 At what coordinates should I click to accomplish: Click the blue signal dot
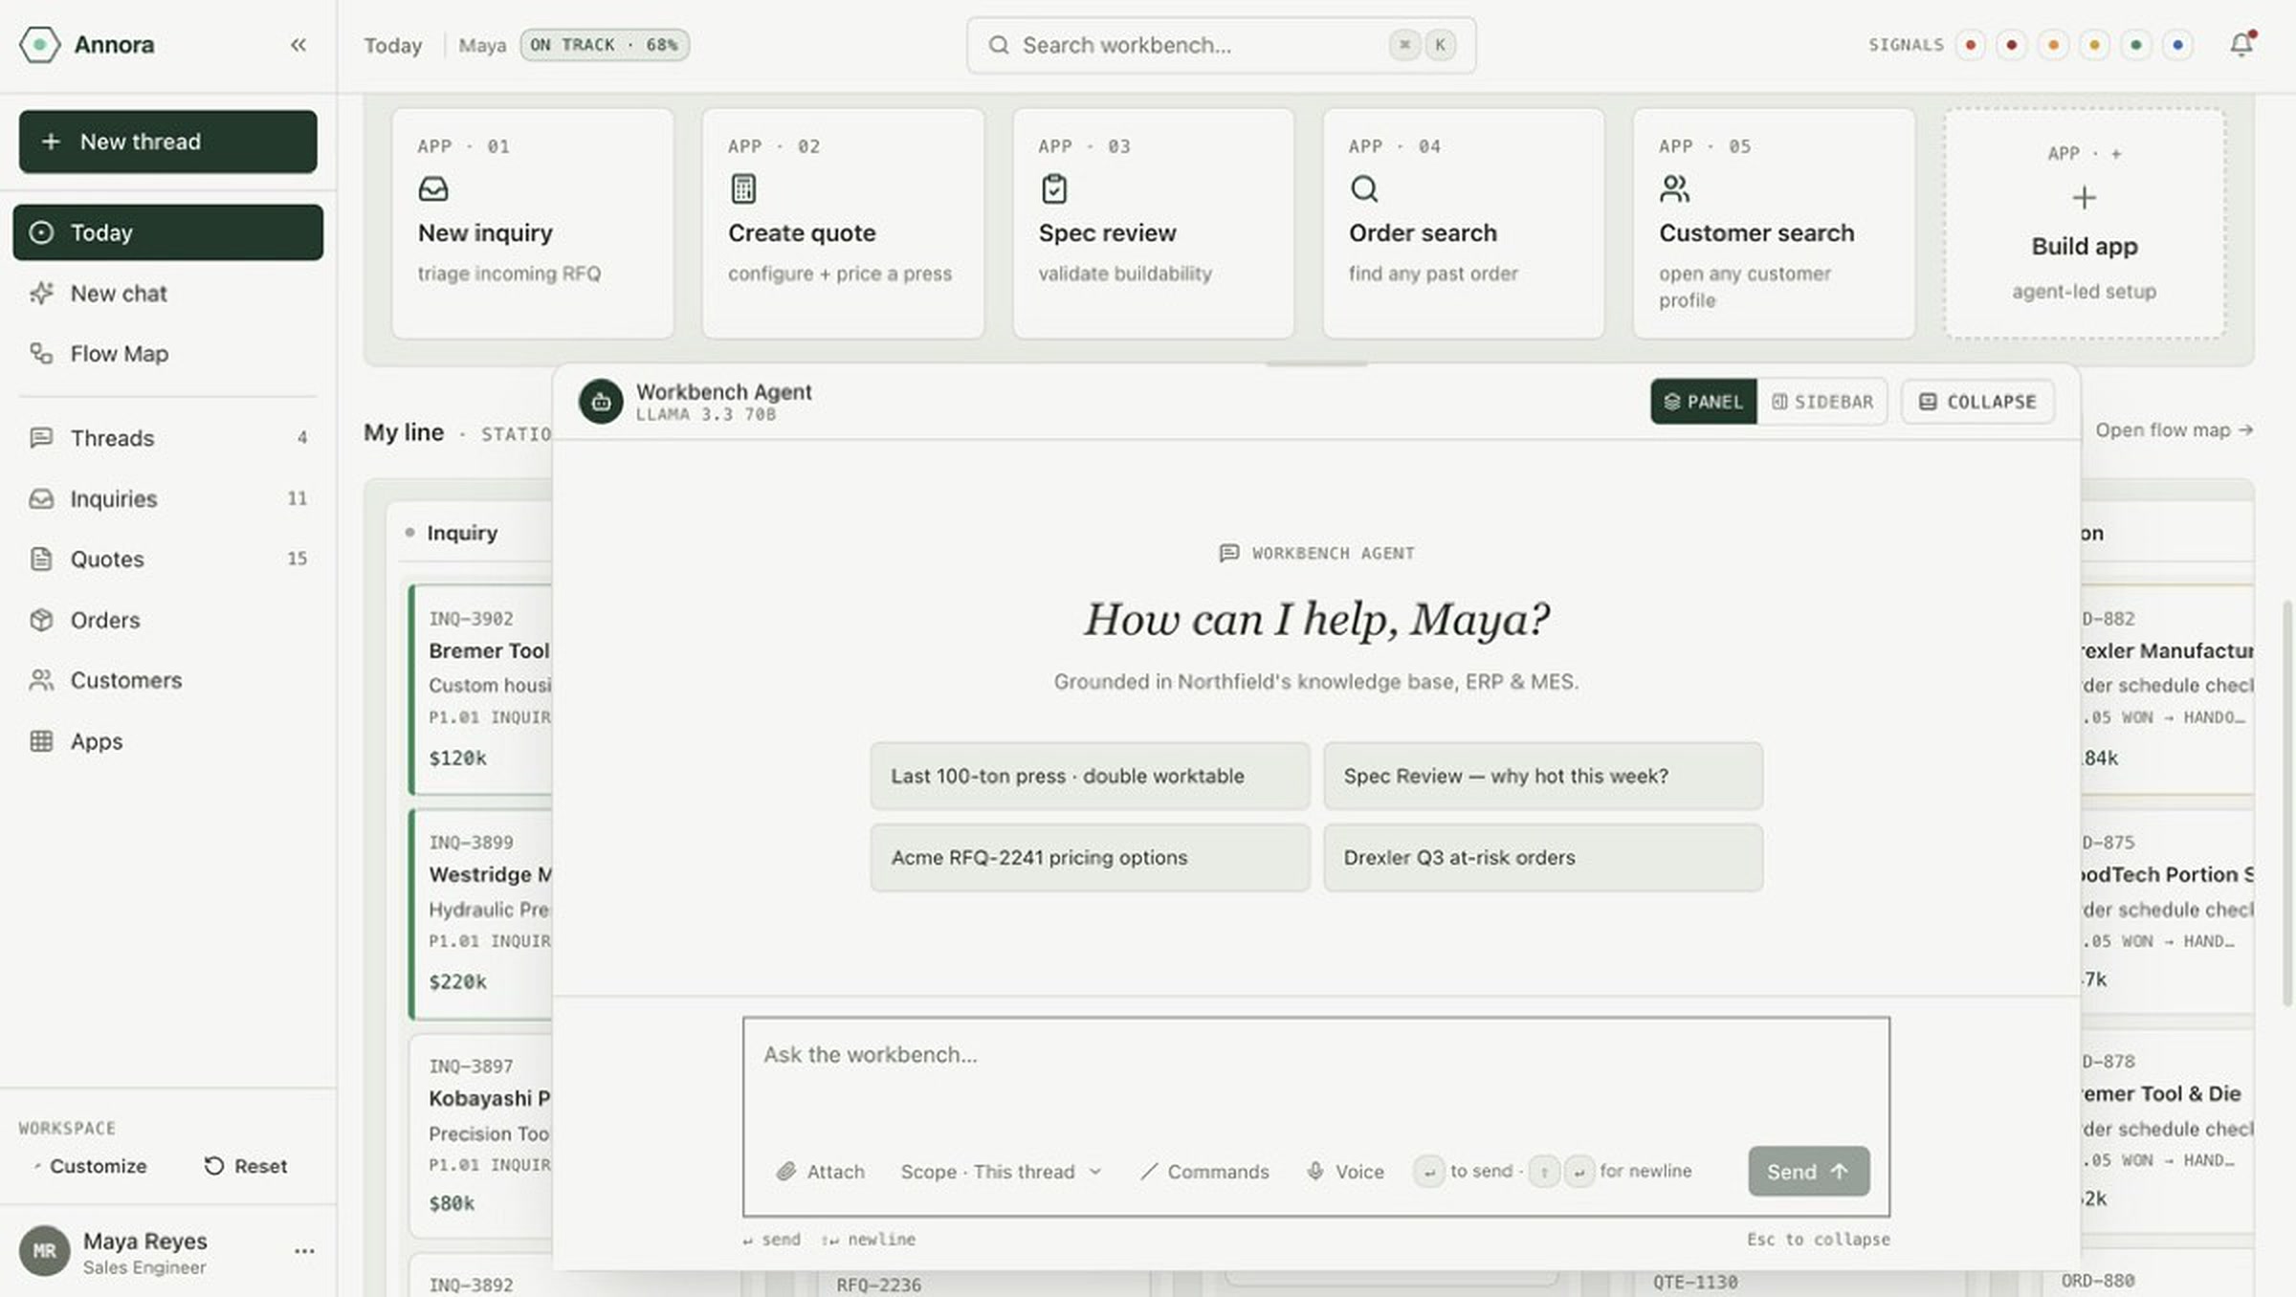(2177, 45)
